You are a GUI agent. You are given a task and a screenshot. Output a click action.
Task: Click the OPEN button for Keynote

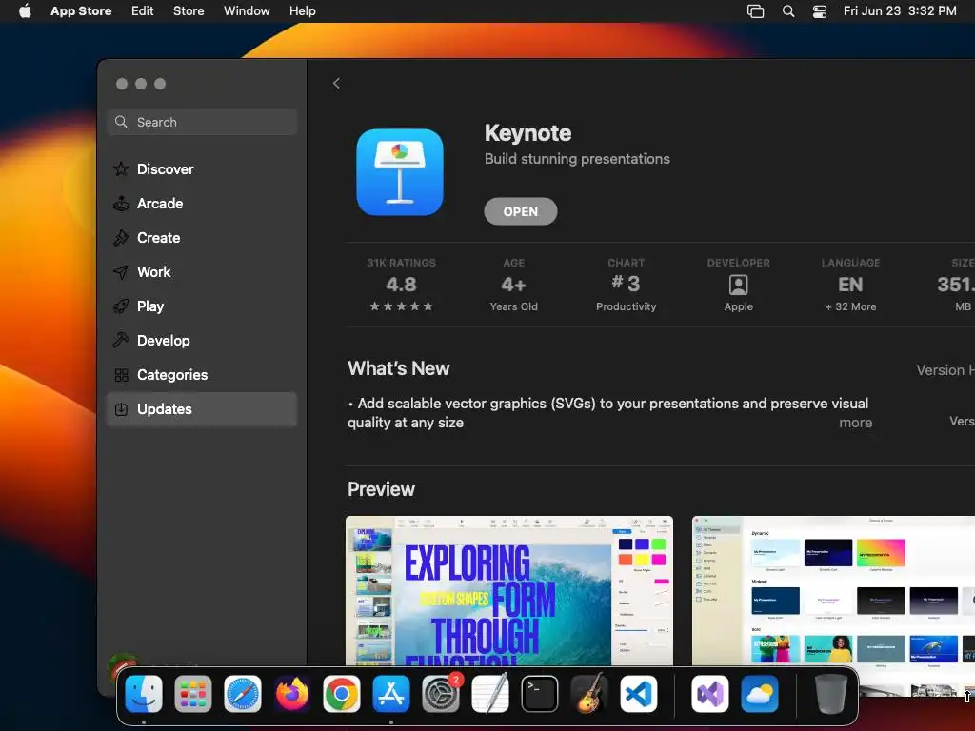pyautogui.click(x=521, y=211)
